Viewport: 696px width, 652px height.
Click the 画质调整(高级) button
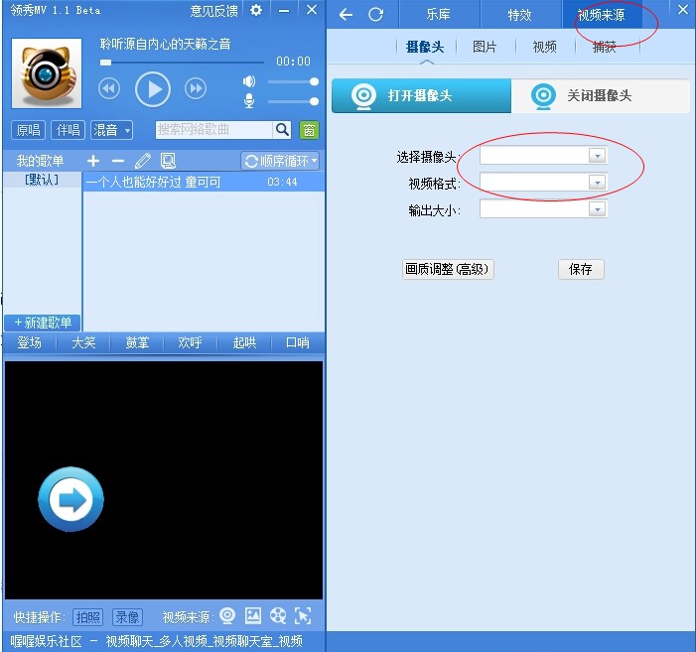point(448,269)
